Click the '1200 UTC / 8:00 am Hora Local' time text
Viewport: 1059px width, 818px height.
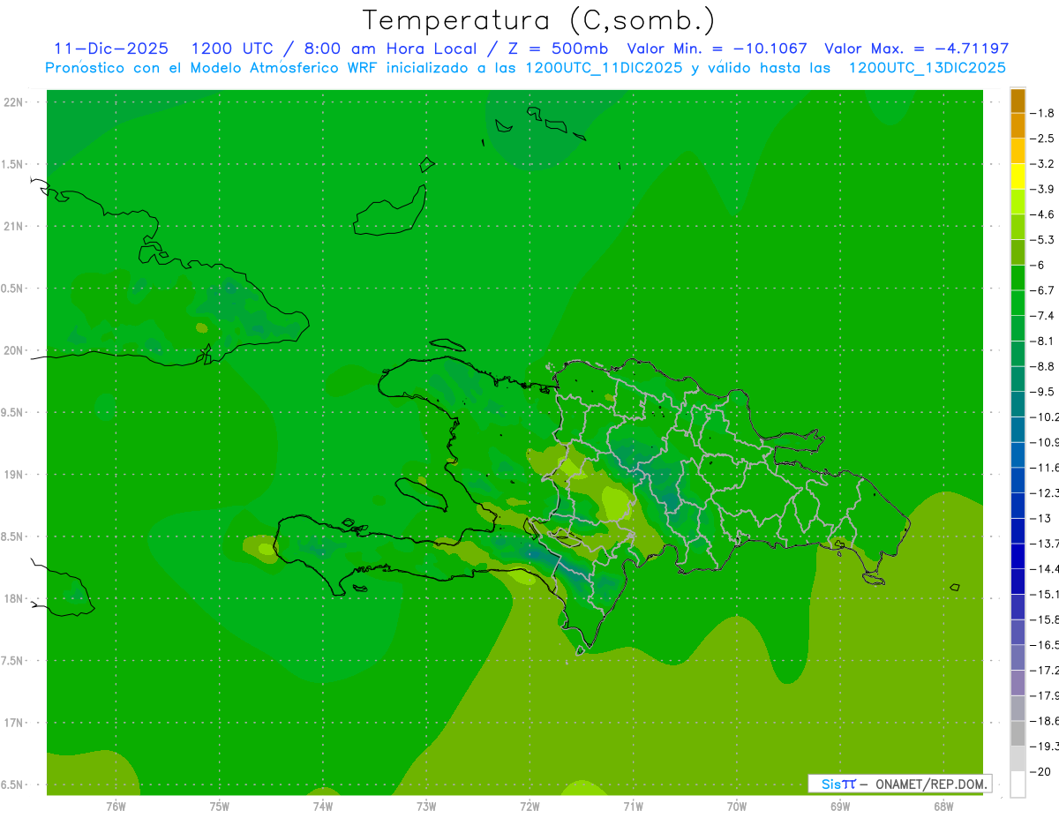click(x=334, y=49)
